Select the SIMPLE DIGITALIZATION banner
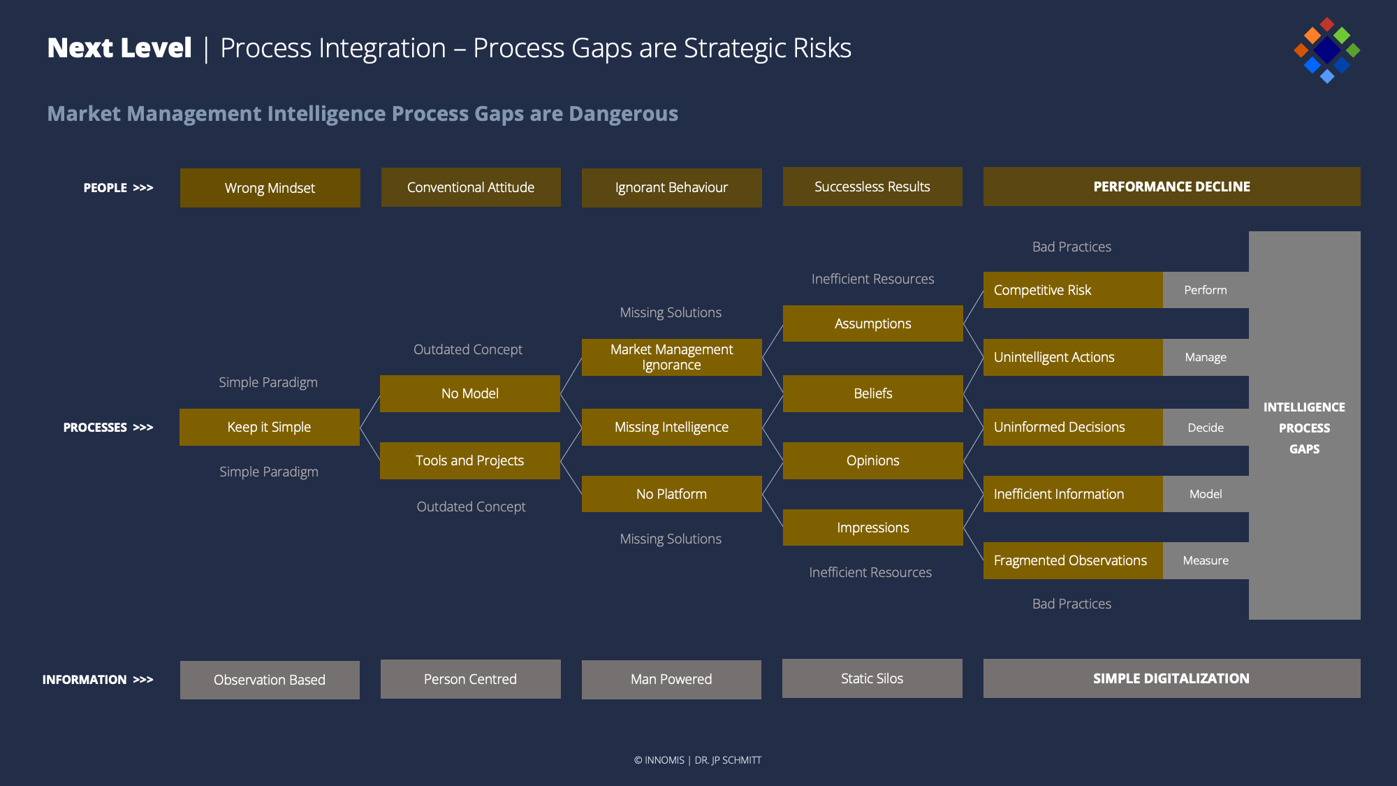 [1171, 678]
